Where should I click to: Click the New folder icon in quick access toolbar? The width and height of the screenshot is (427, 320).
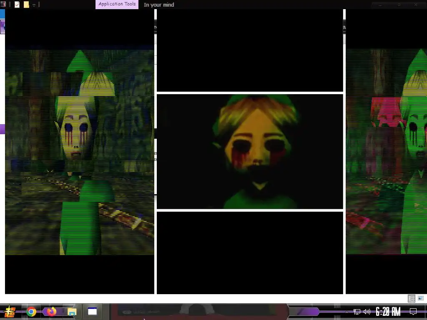[x=26, y=4]
